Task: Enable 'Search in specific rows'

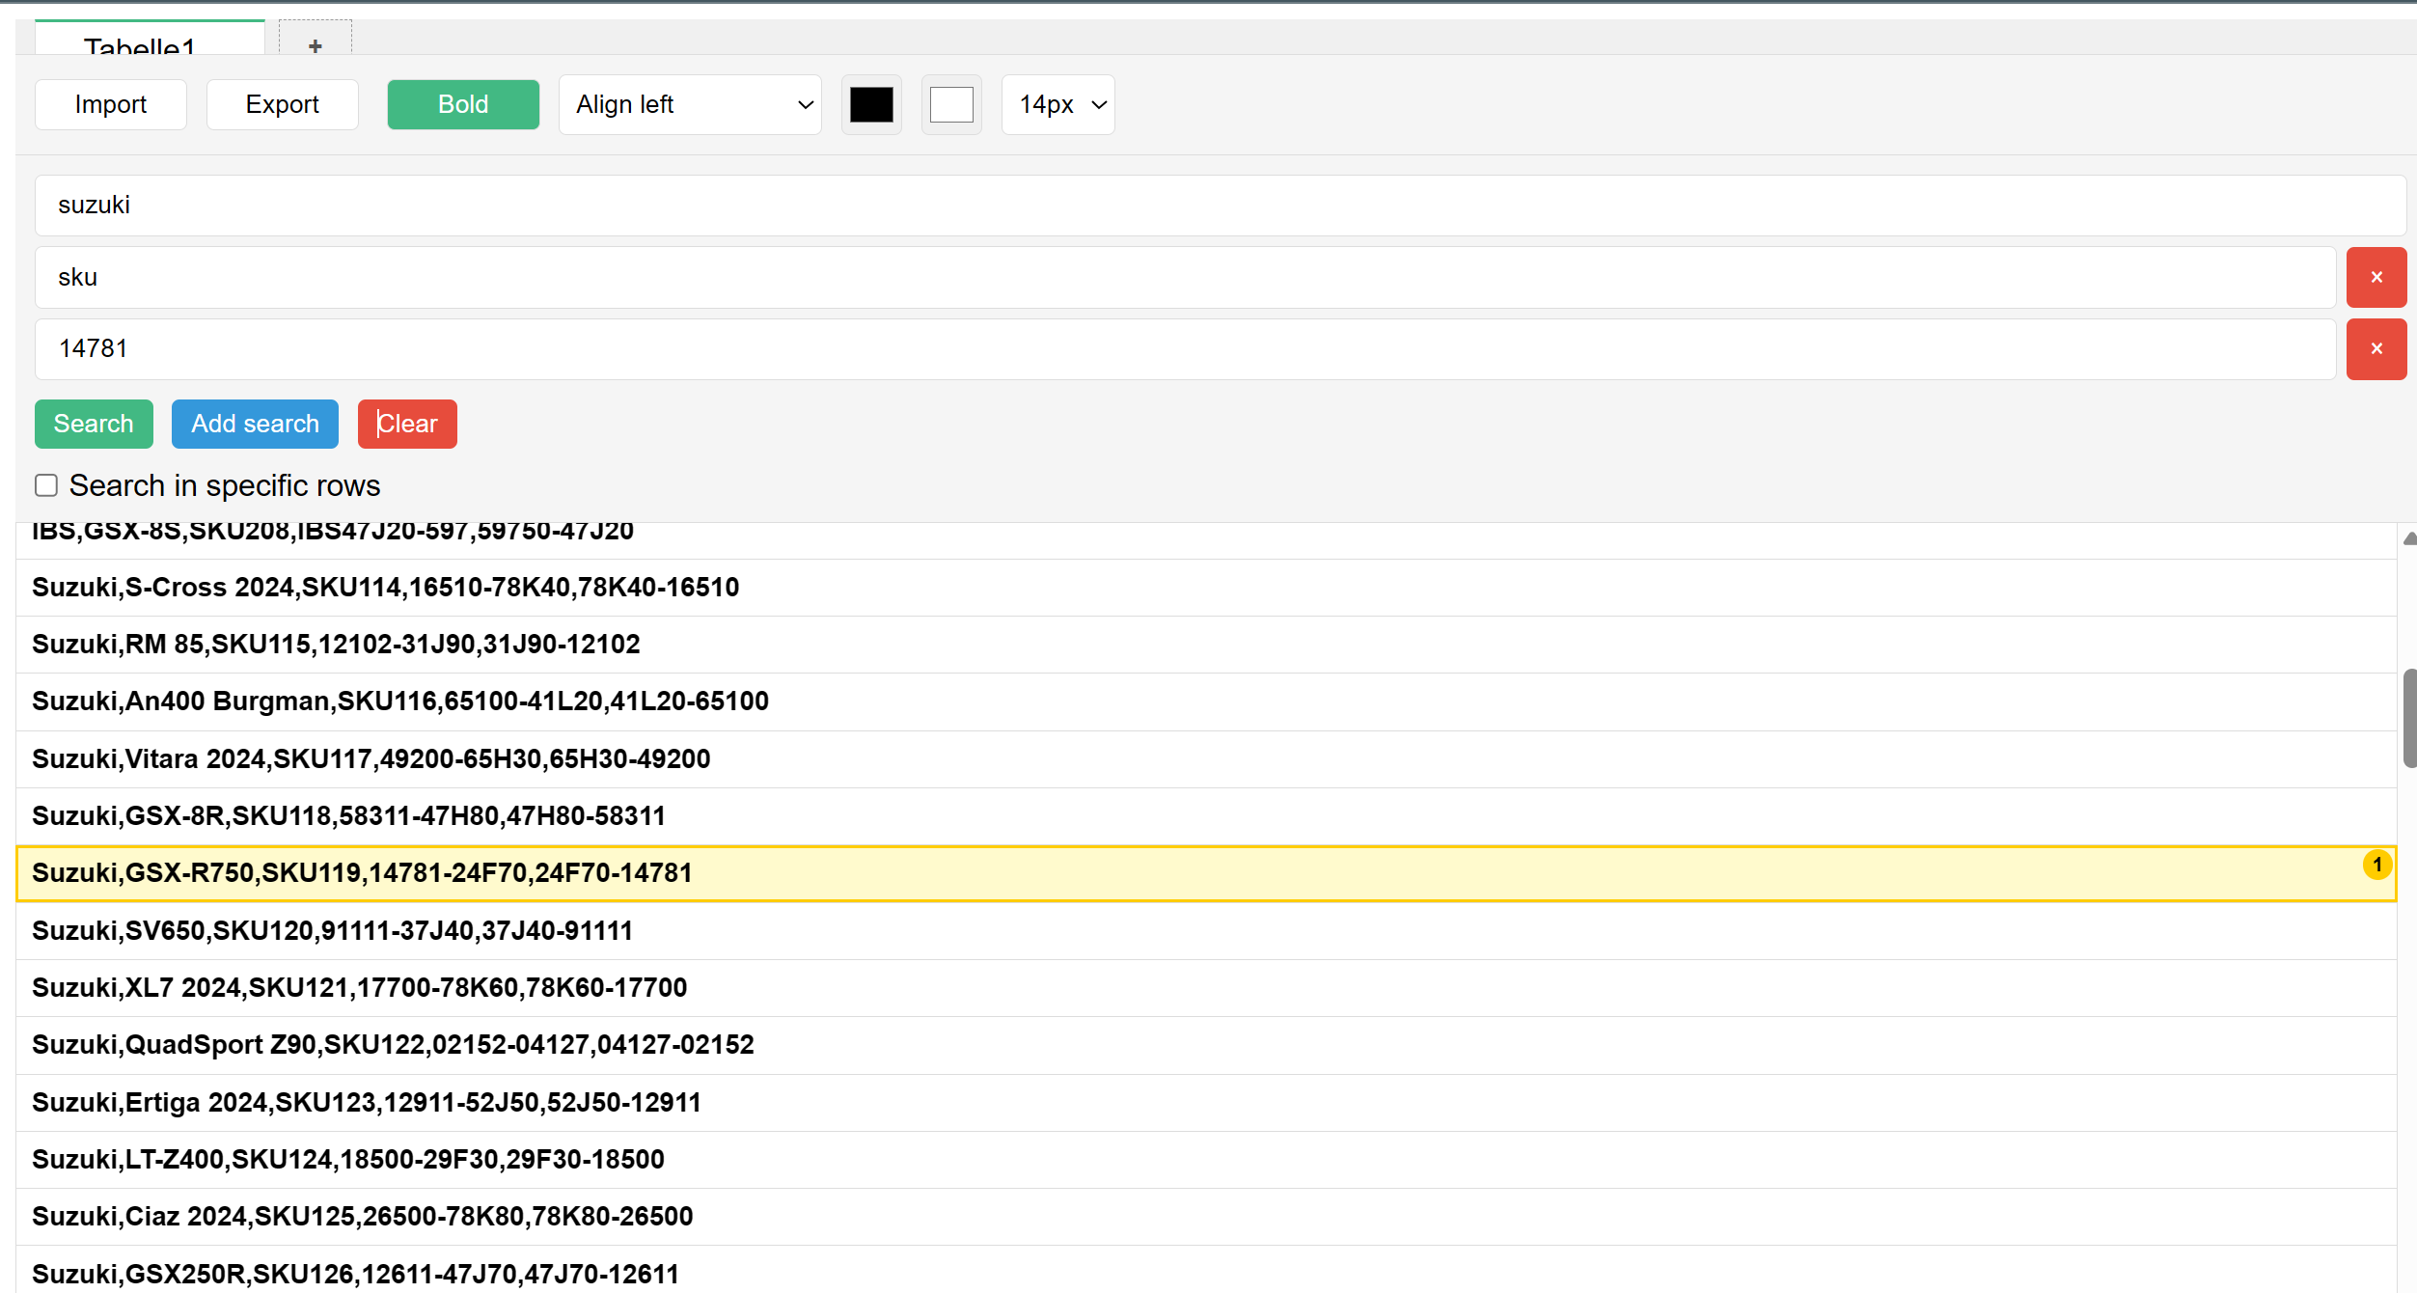Action: (x=45, y=484)
